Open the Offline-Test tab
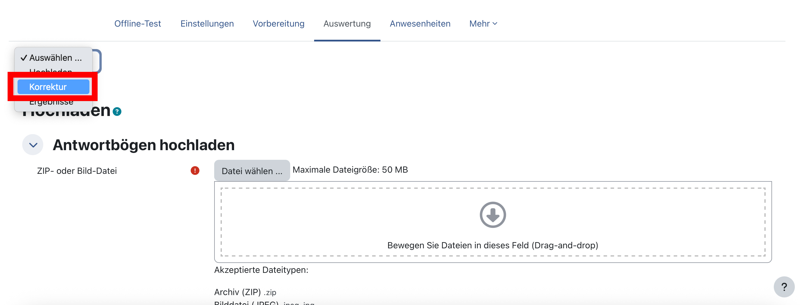The width and height of the screenshot is (803, 305). point(137,24)
